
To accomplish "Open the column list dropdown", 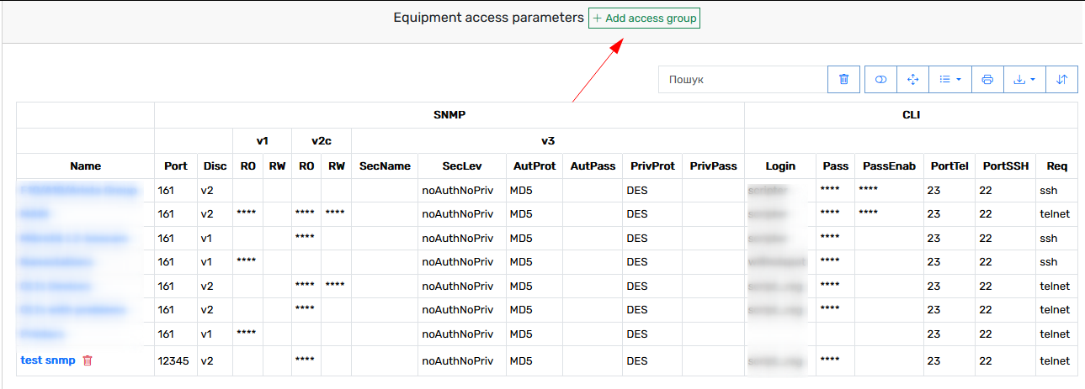I will click(950, 80).
